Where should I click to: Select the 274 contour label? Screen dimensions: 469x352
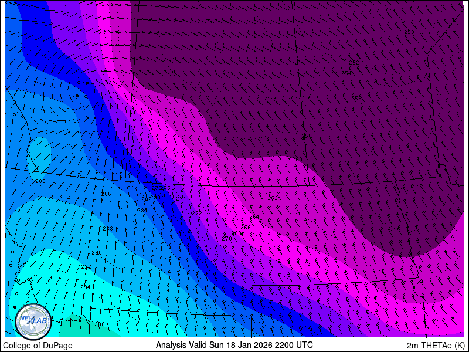click(x=181, y=199)
